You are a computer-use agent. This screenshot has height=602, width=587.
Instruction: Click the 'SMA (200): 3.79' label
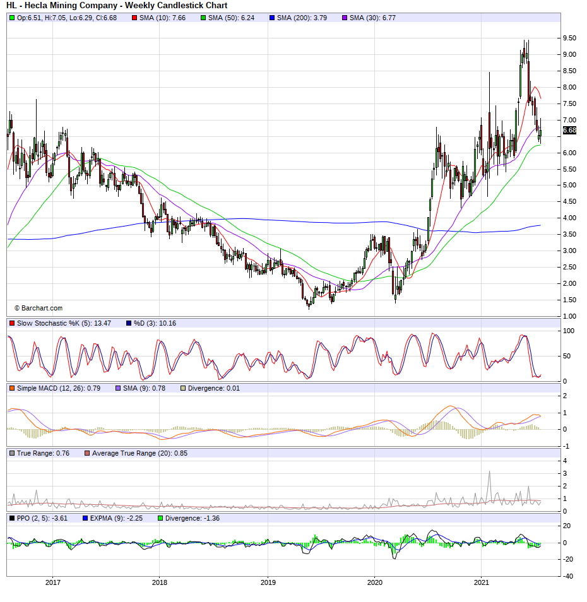pos(302,18)
